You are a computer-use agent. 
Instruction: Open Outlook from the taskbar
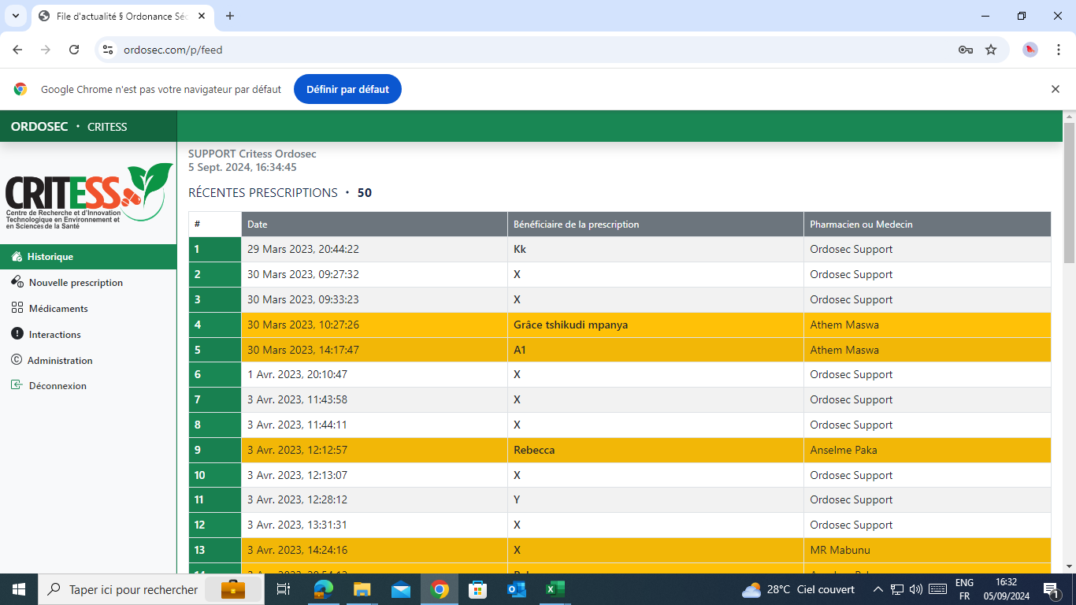pyautogui.click(x=516, y=589)
